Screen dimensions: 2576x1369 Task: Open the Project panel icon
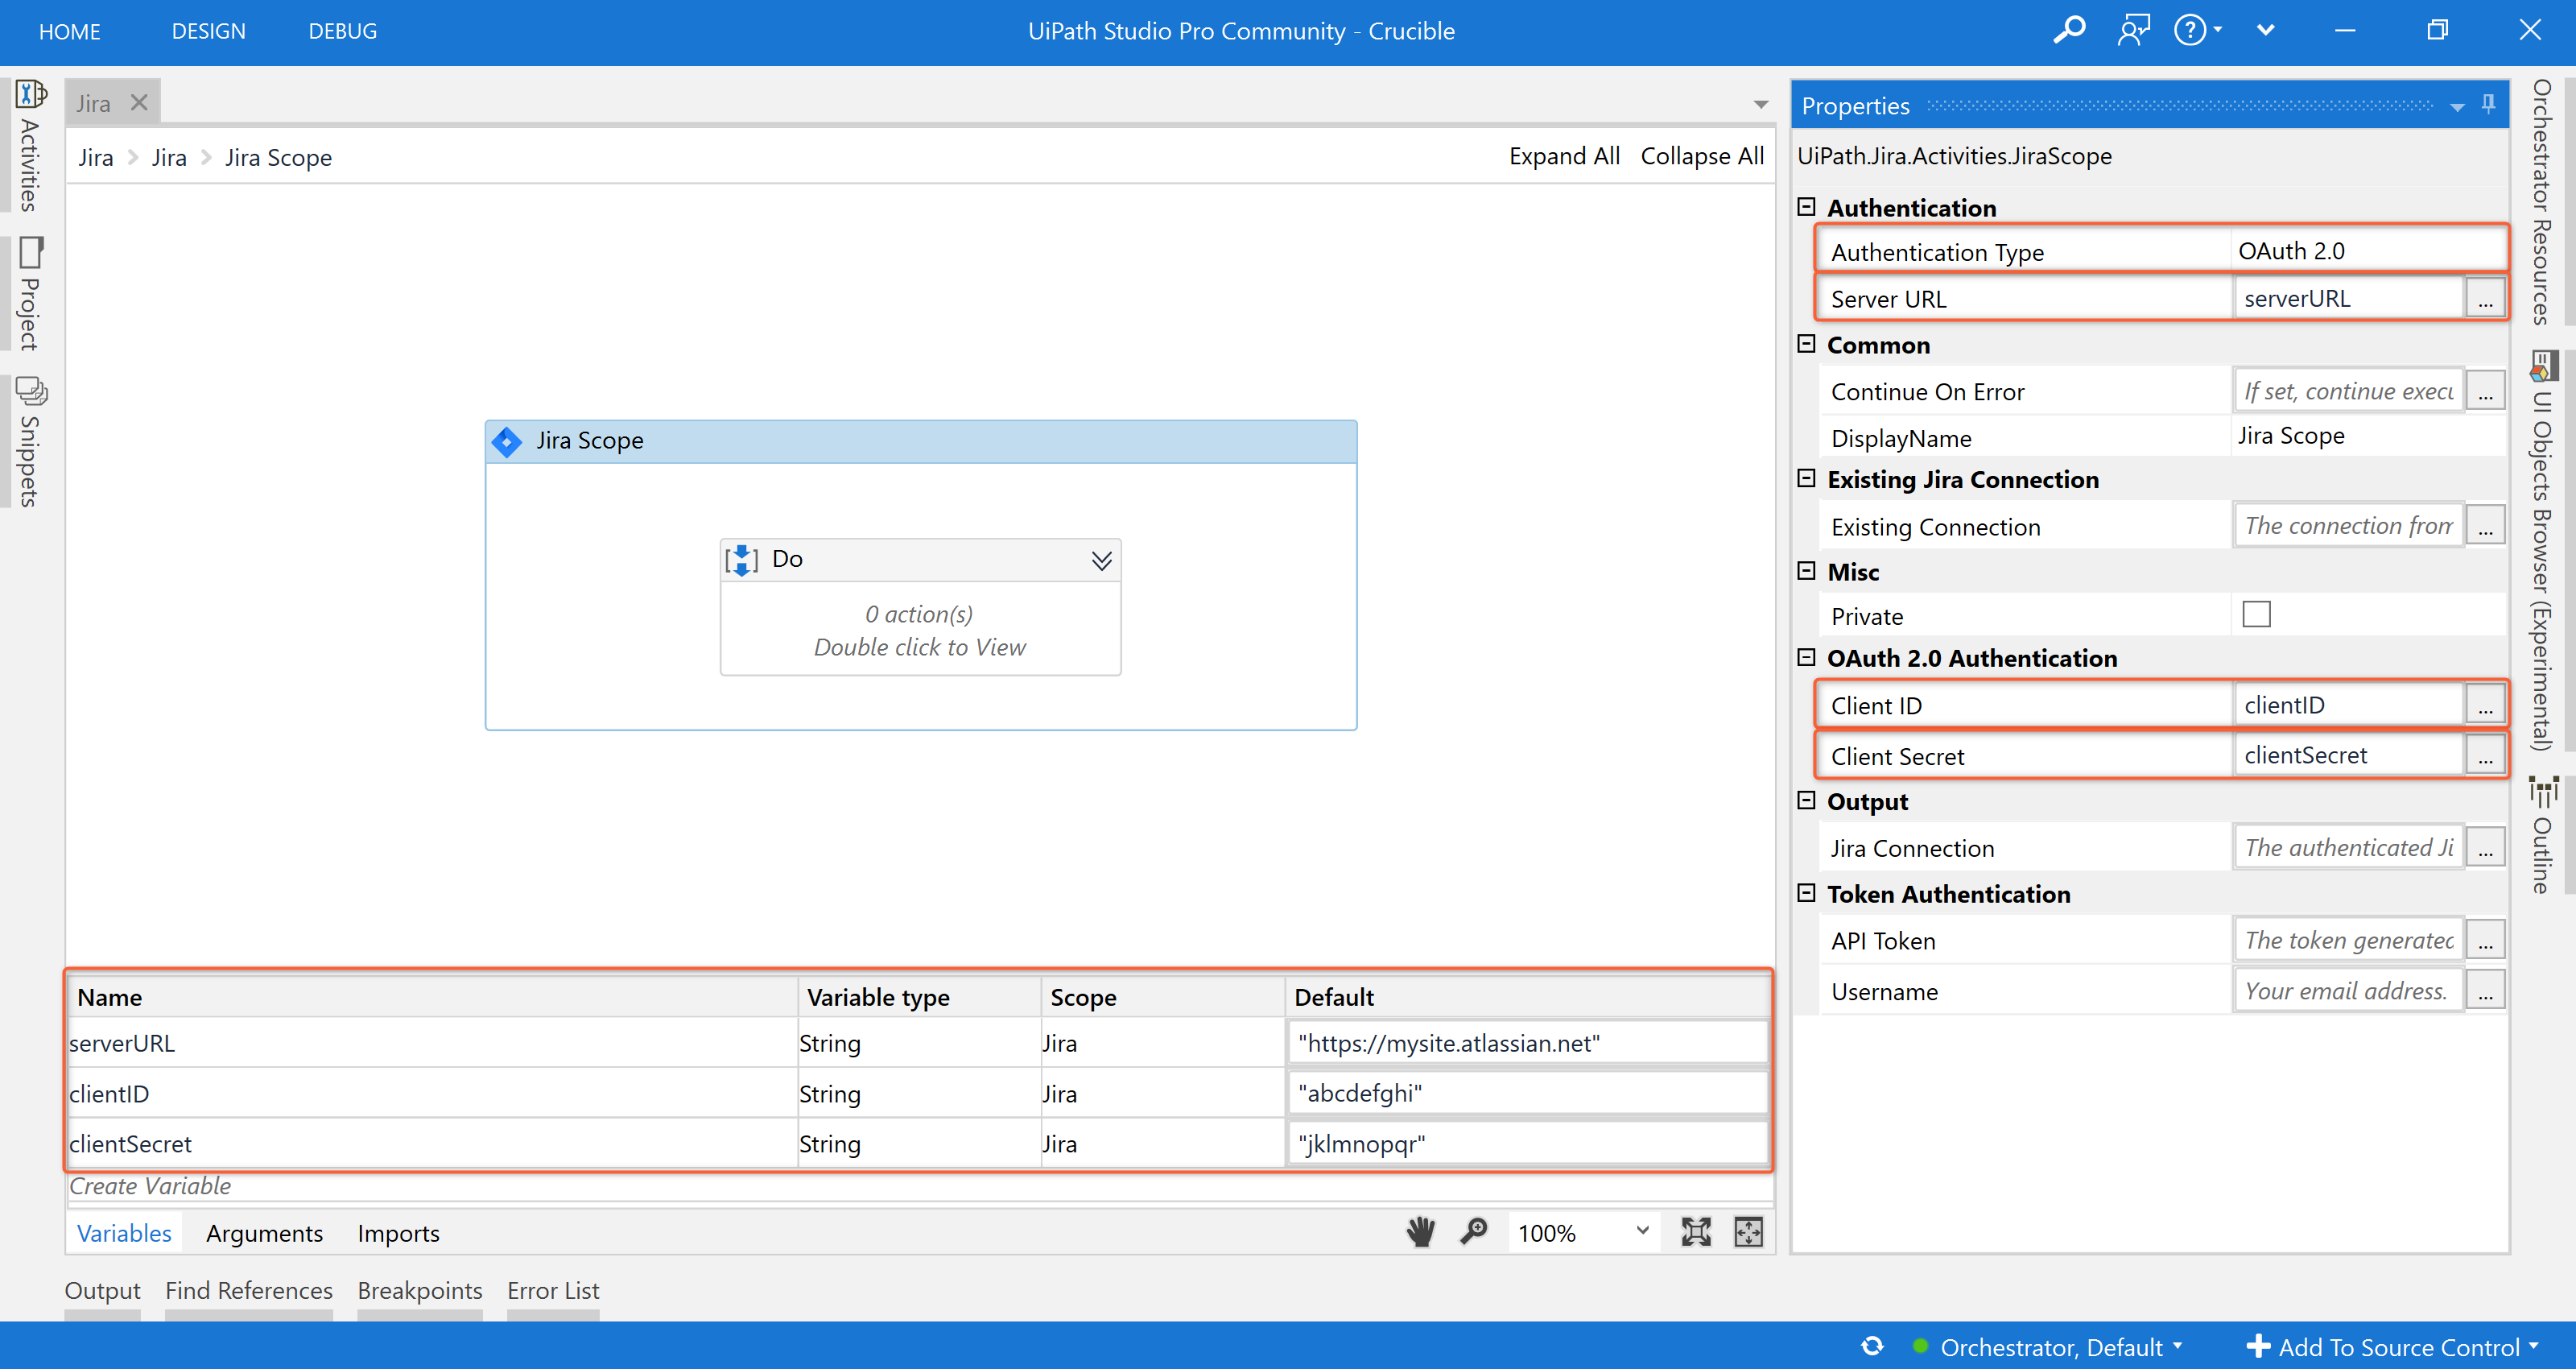point(31,252)
